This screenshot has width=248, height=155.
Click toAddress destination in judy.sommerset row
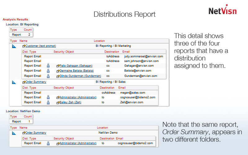113,56
